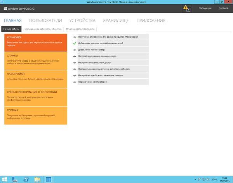The image size is (233, 183).
Task: Select the УСТАНОВКА category tile
Action: tap(36, 43)
